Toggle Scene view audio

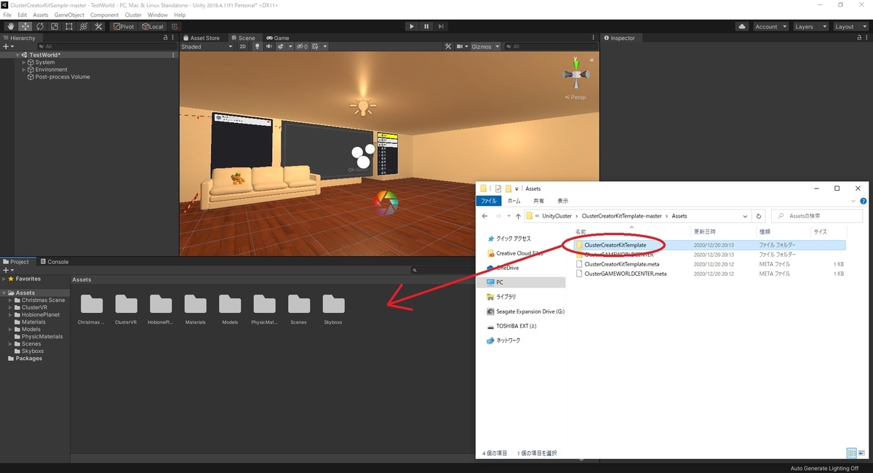[x=268, y=47]
